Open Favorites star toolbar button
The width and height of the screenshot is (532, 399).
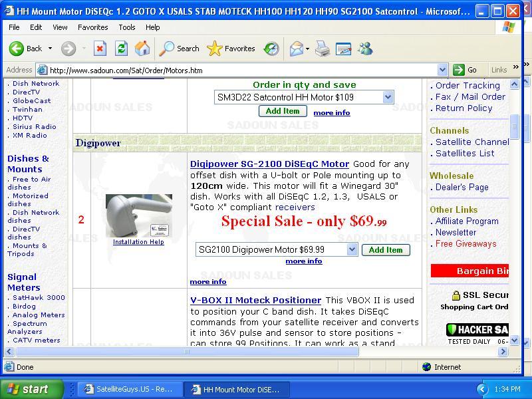click(231, 49)
